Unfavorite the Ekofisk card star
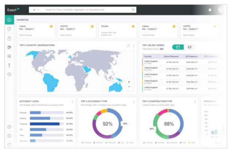234x157 pixels. [x=133, y=26]
